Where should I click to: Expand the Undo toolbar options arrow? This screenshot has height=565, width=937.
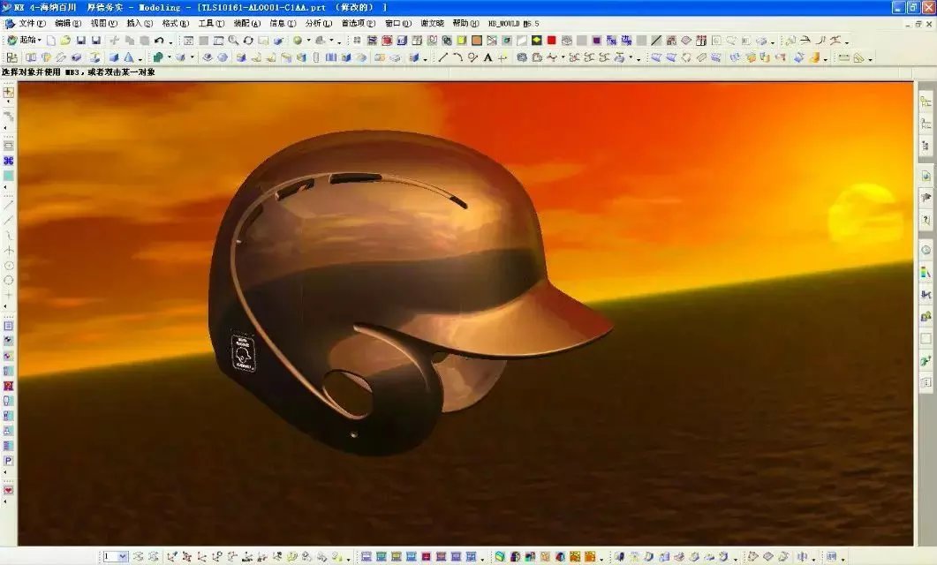click(x=170, y=41)
